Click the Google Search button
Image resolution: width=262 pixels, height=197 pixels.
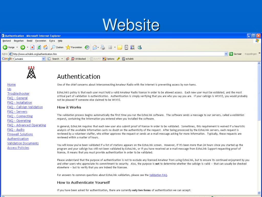coord(53,59)
